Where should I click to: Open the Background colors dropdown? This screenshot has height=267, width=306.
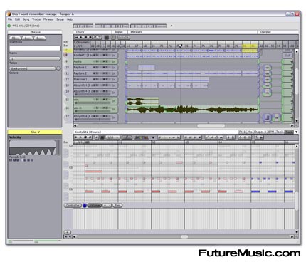click(32, 68)
